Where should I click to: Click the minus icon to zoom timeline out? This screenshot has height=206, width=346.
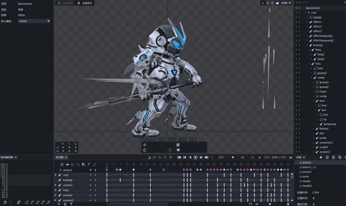pyautogui.click(x=257, y=204)
